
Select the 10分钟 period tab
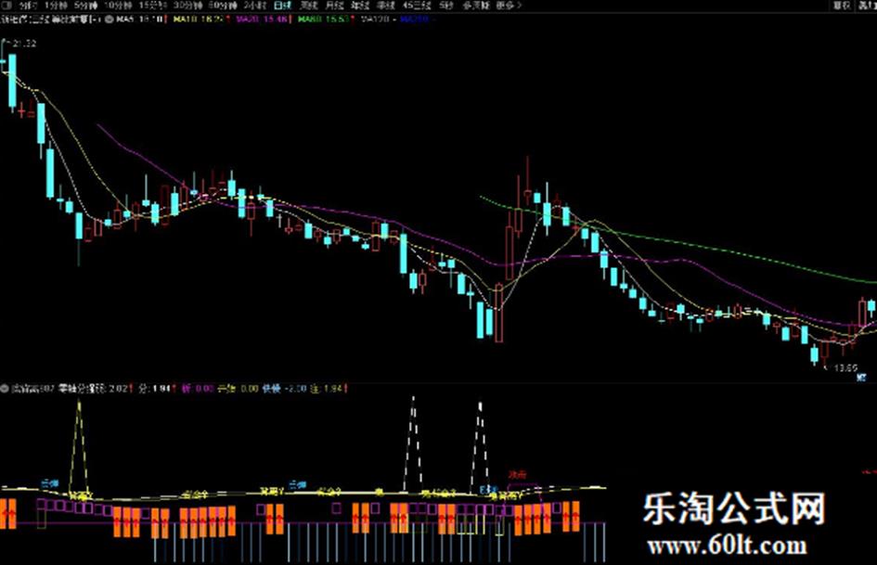[118, 6]
